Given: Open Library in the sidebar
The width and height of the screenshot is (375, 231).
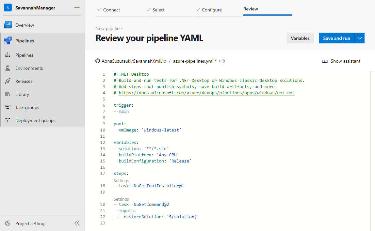Looking at the screenshot, I should coord(22,94).
